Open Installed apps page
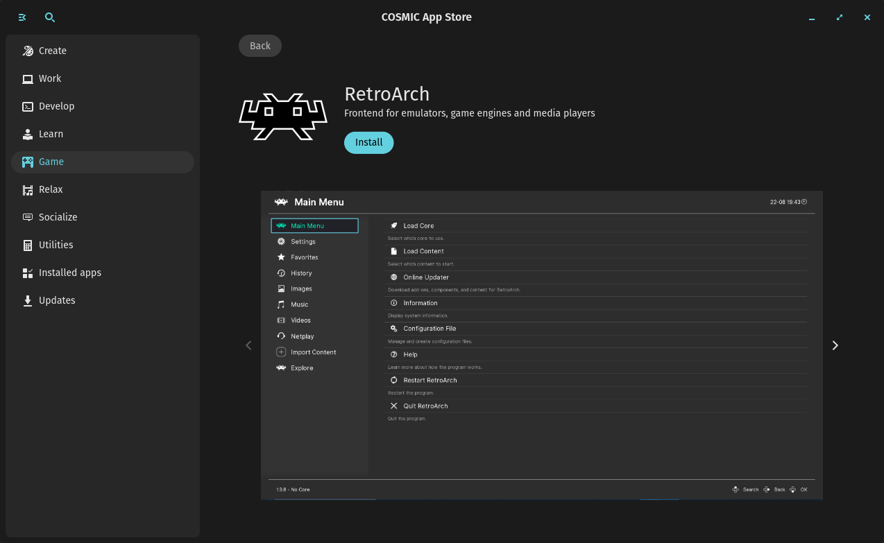The height and width of the screenshot is (543, 884). coord(103,273)
